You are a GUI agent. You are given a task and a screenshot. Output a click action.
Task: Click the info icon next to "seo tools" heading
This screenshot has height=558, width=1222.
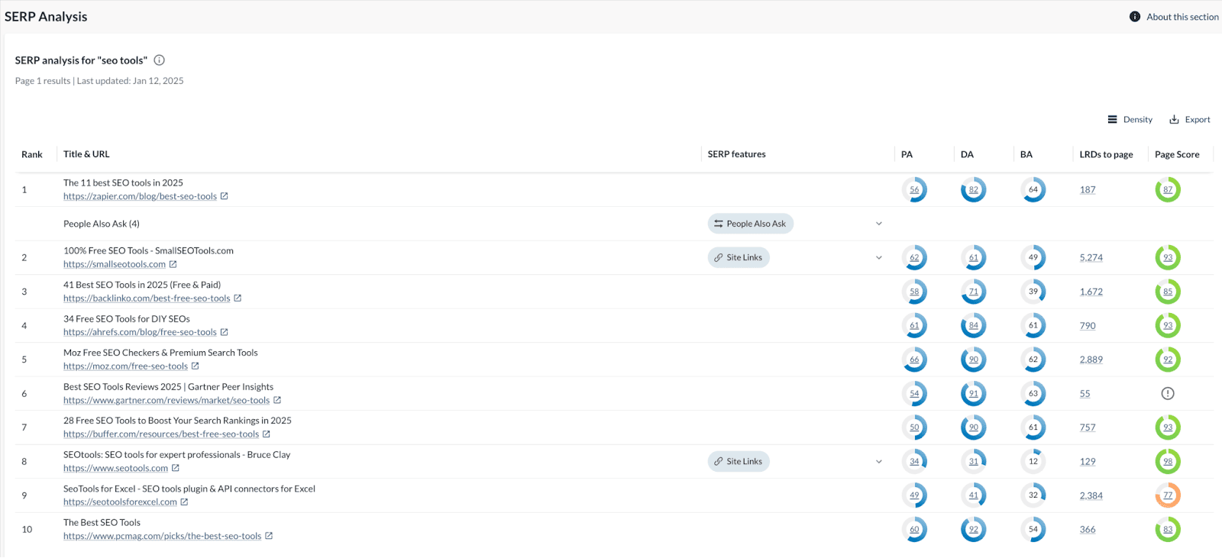click(x=160, y=60)
